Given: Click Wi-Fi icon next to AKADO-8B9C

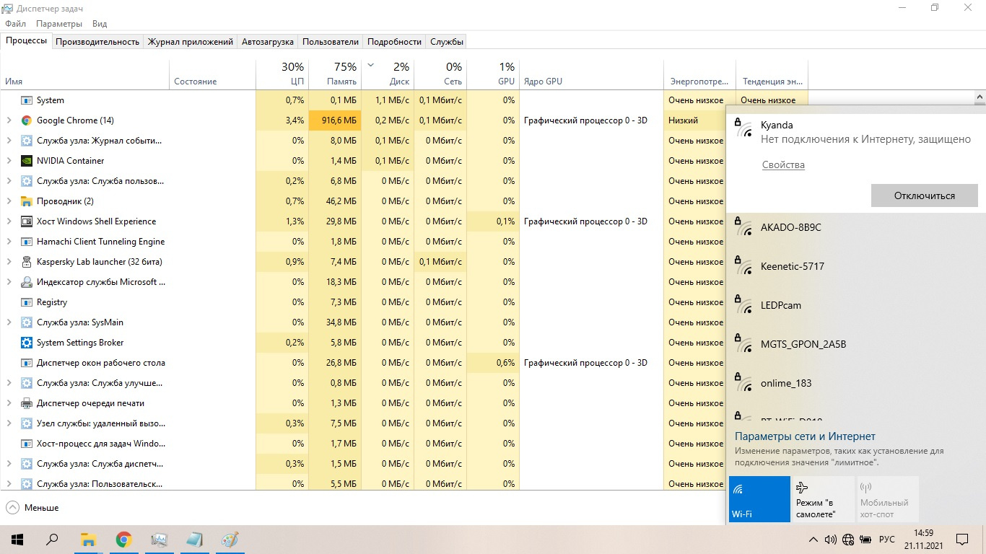Looking at the screenshot, I should pyautogui.click(x=743, y=227).
